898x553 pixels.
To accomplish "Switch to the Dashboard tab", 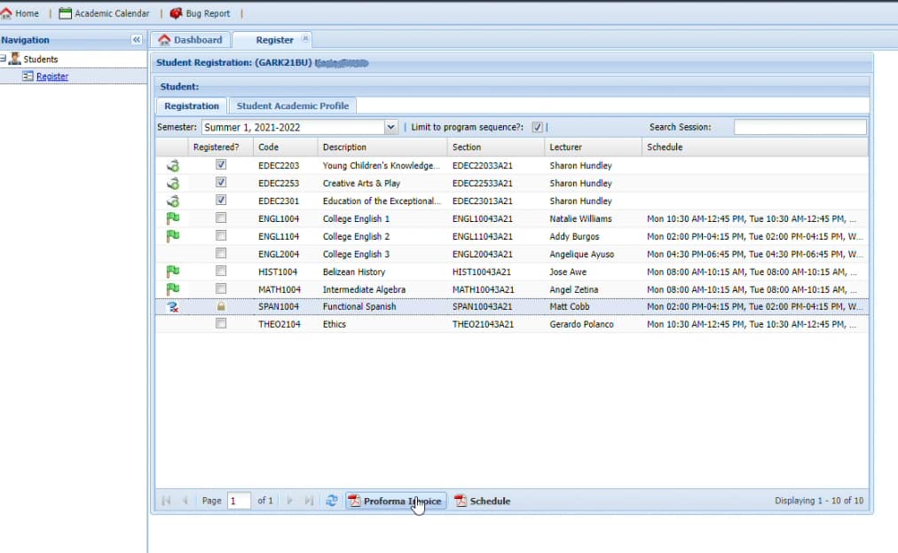I will [x=190, y=40].
